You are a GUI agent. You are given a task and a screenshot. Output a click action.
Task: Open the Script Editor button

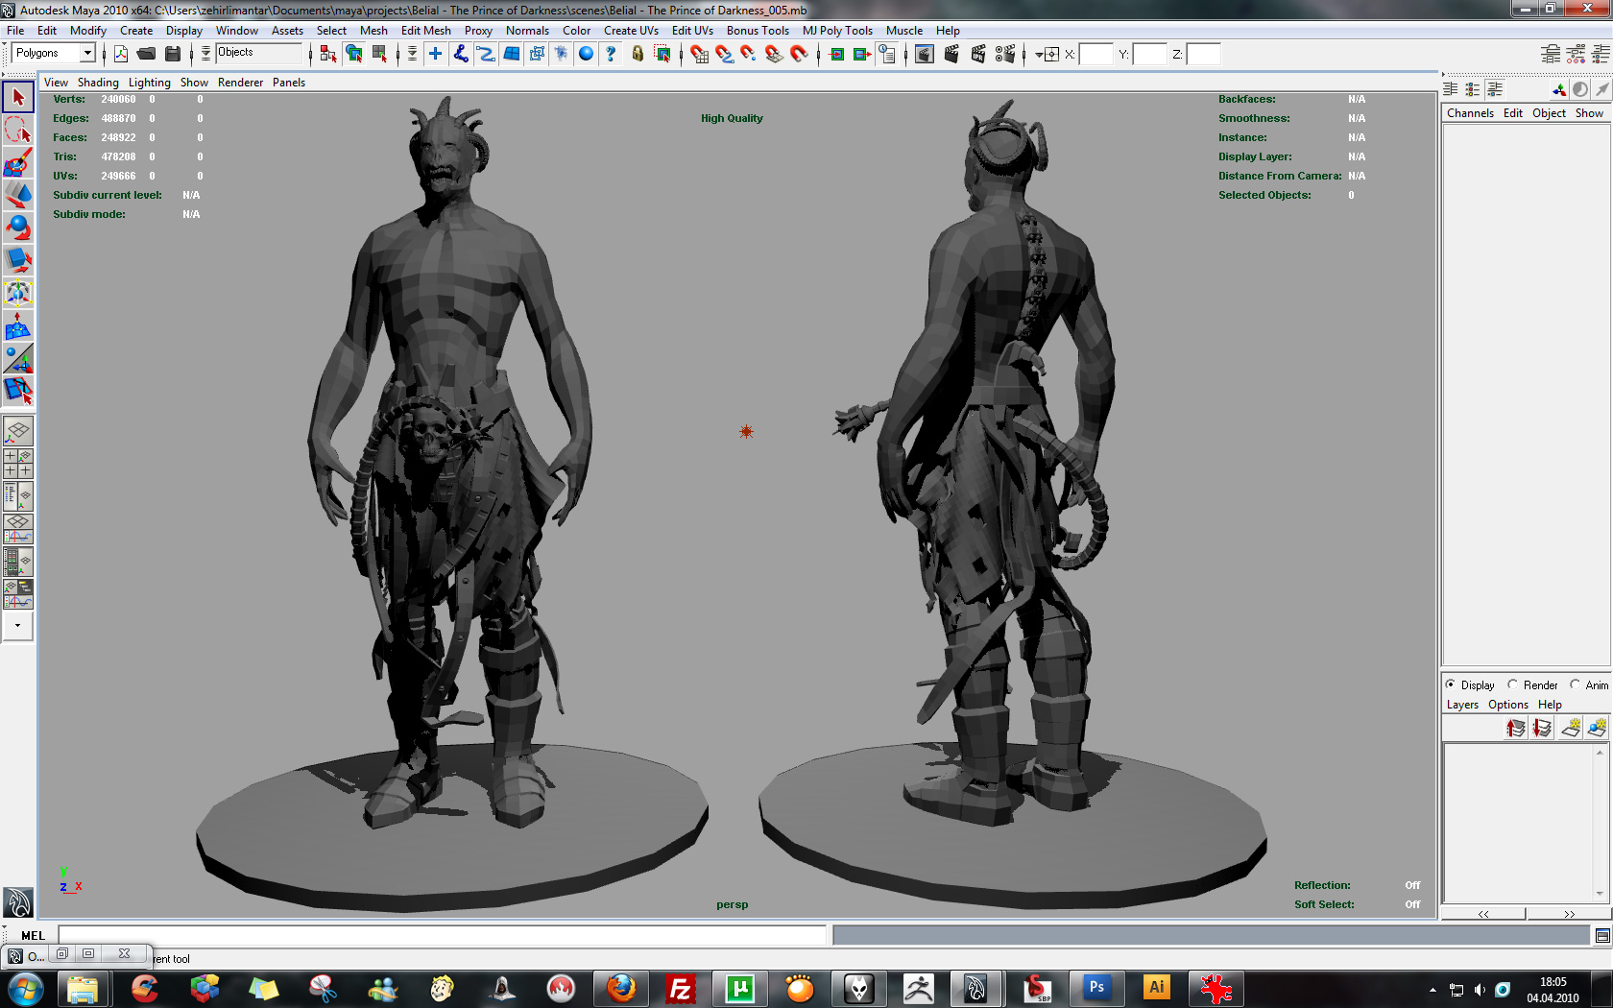click(1602, 935)
